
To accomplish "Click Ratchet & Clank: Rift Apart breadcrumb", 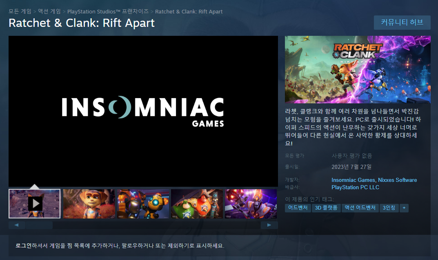I will click(189, 11).
